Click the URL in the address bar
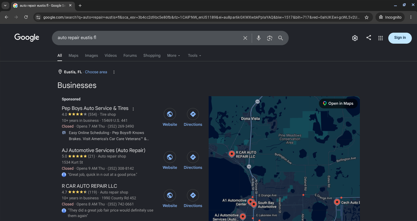417x221 pixels. click(201, 17)
